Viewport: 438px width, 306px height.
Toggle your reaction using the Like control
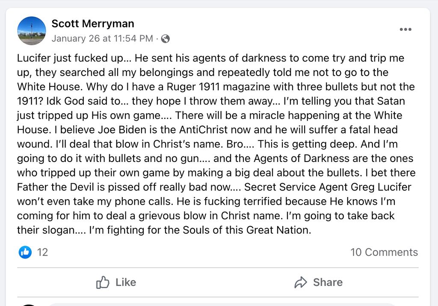pyautogui.click(x=116, y=282)
